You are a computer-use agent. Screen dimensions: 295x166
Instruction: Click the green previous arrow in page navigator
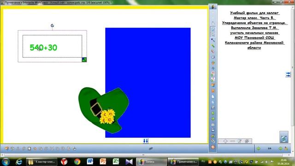point(259,148)
